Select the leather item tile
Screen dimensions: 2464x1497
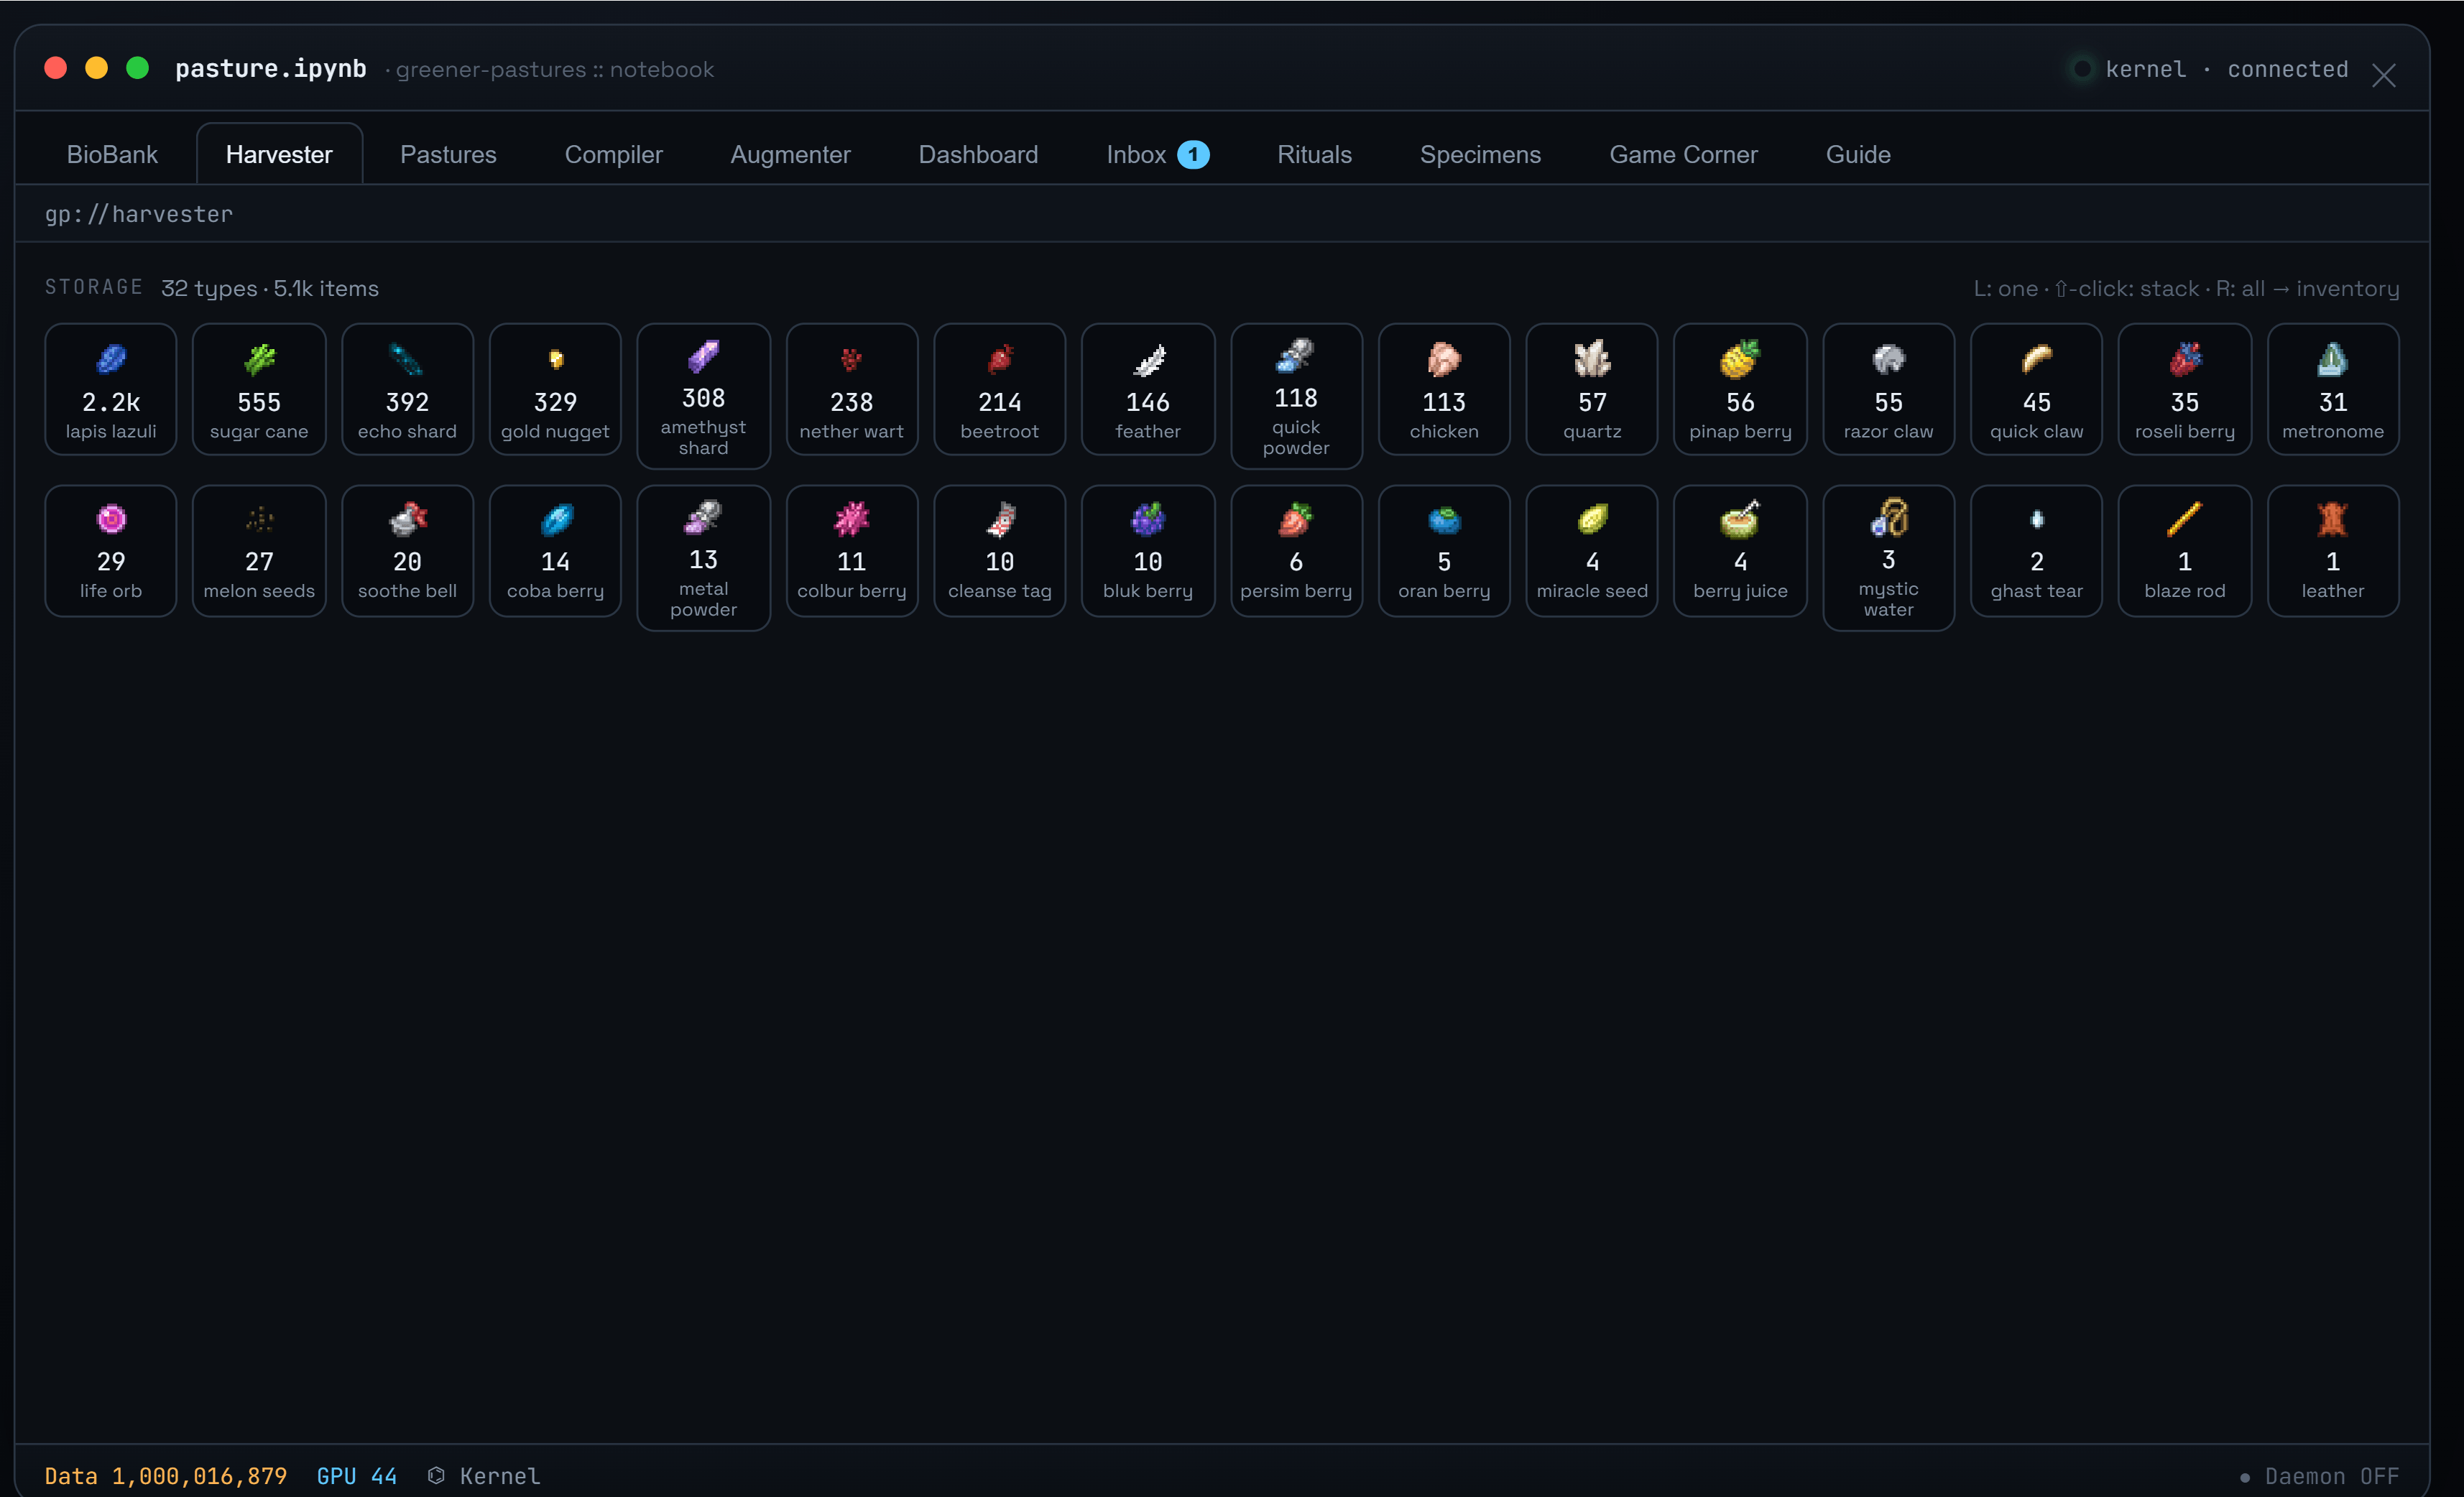click(2332, 551)
